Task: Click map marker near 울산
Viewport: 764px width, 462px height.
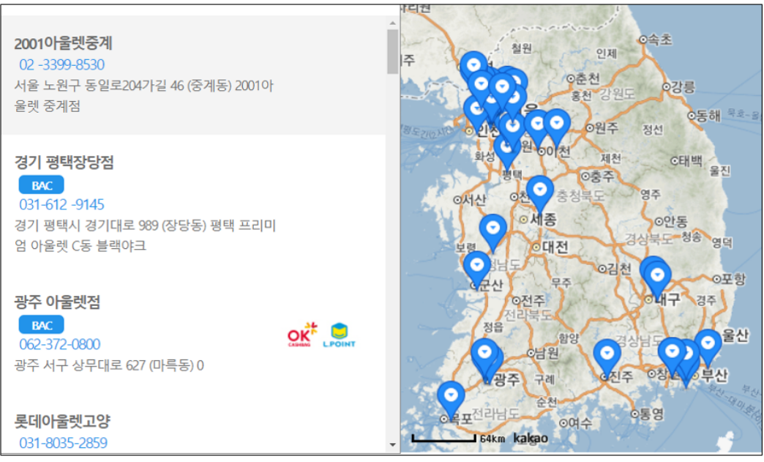Action: point(708,348)
